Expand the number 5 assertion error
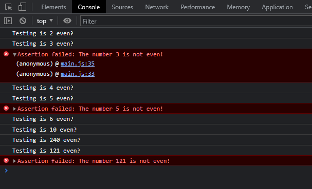Image resolution: width=312 pixels, height=189 pixels. pos(14,109)
